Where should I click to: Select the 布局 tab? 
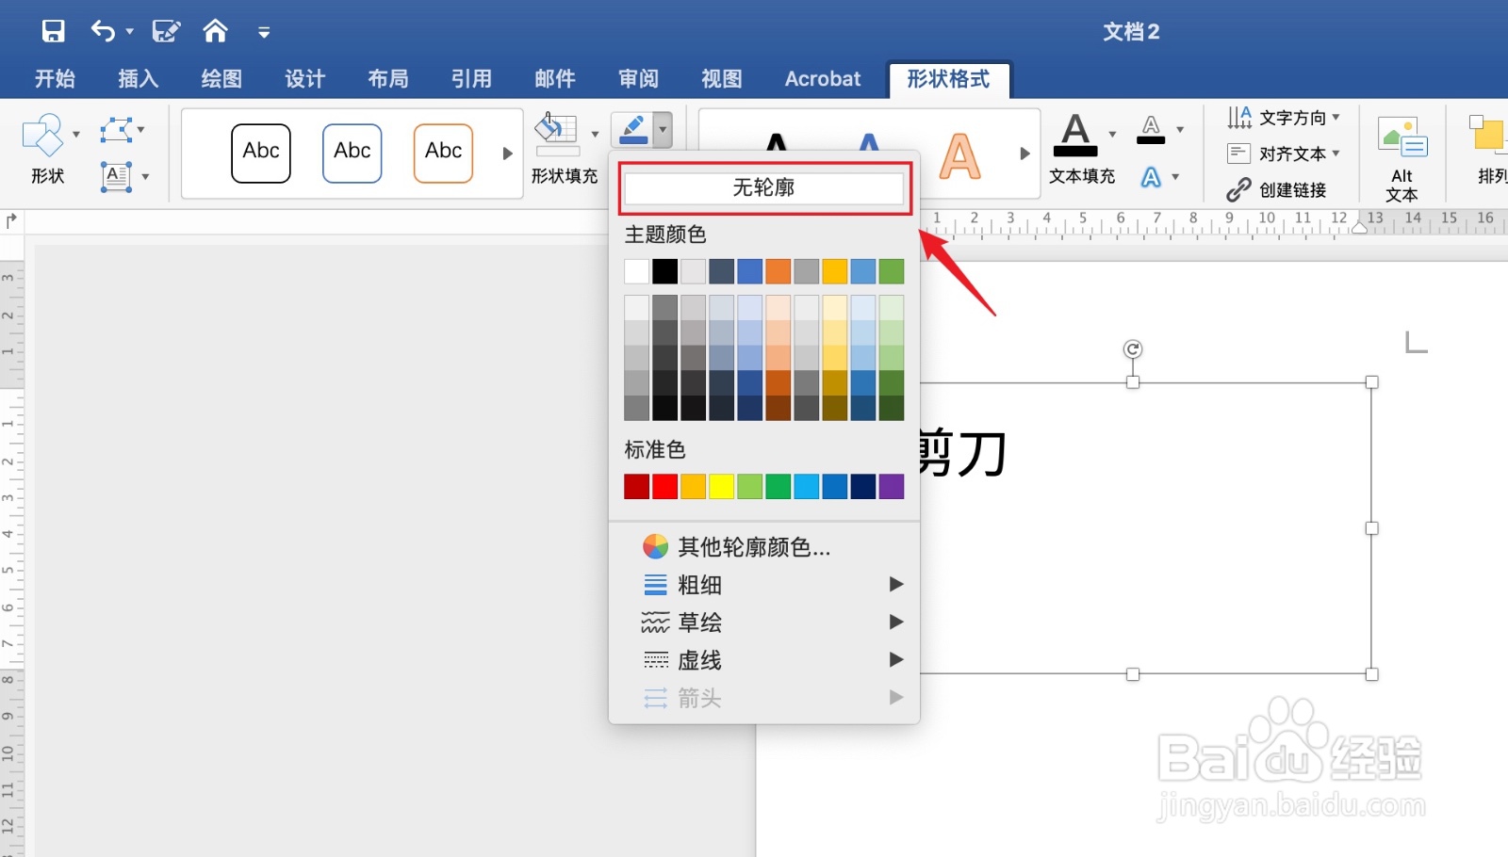click(x=388, y=79)
